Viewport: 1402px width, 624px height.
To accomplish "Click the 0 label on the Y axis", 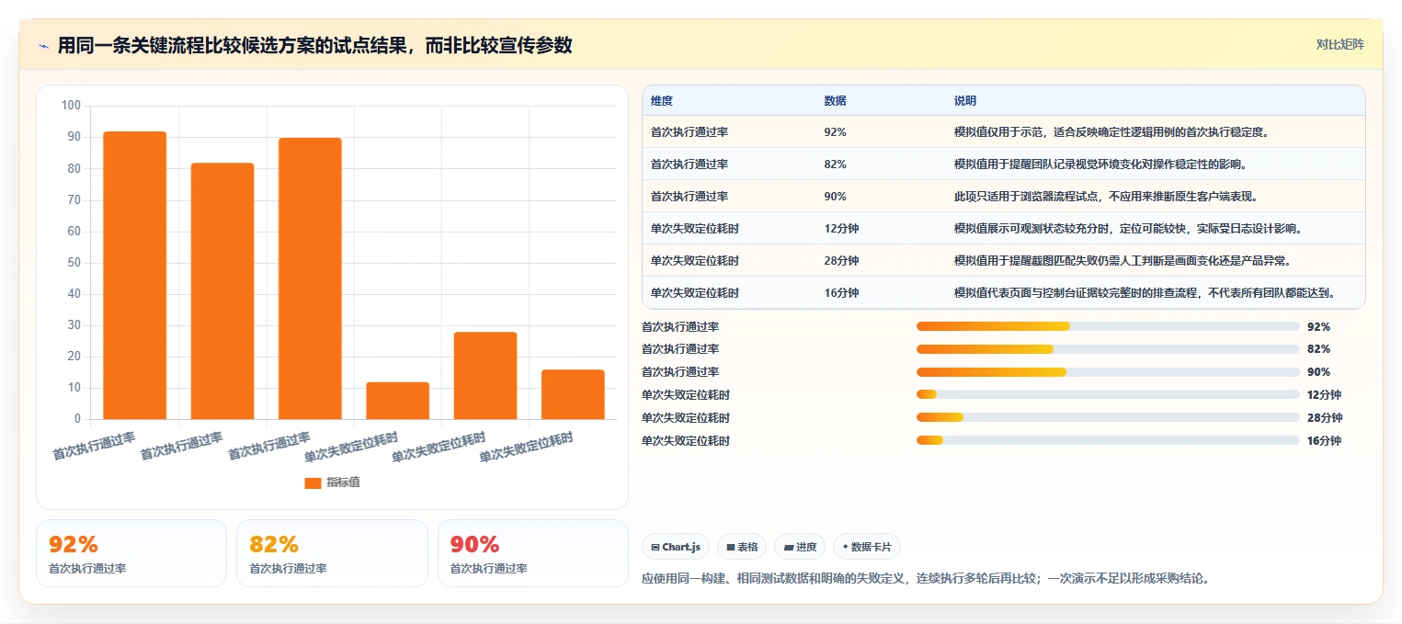I will click(77, 419).
